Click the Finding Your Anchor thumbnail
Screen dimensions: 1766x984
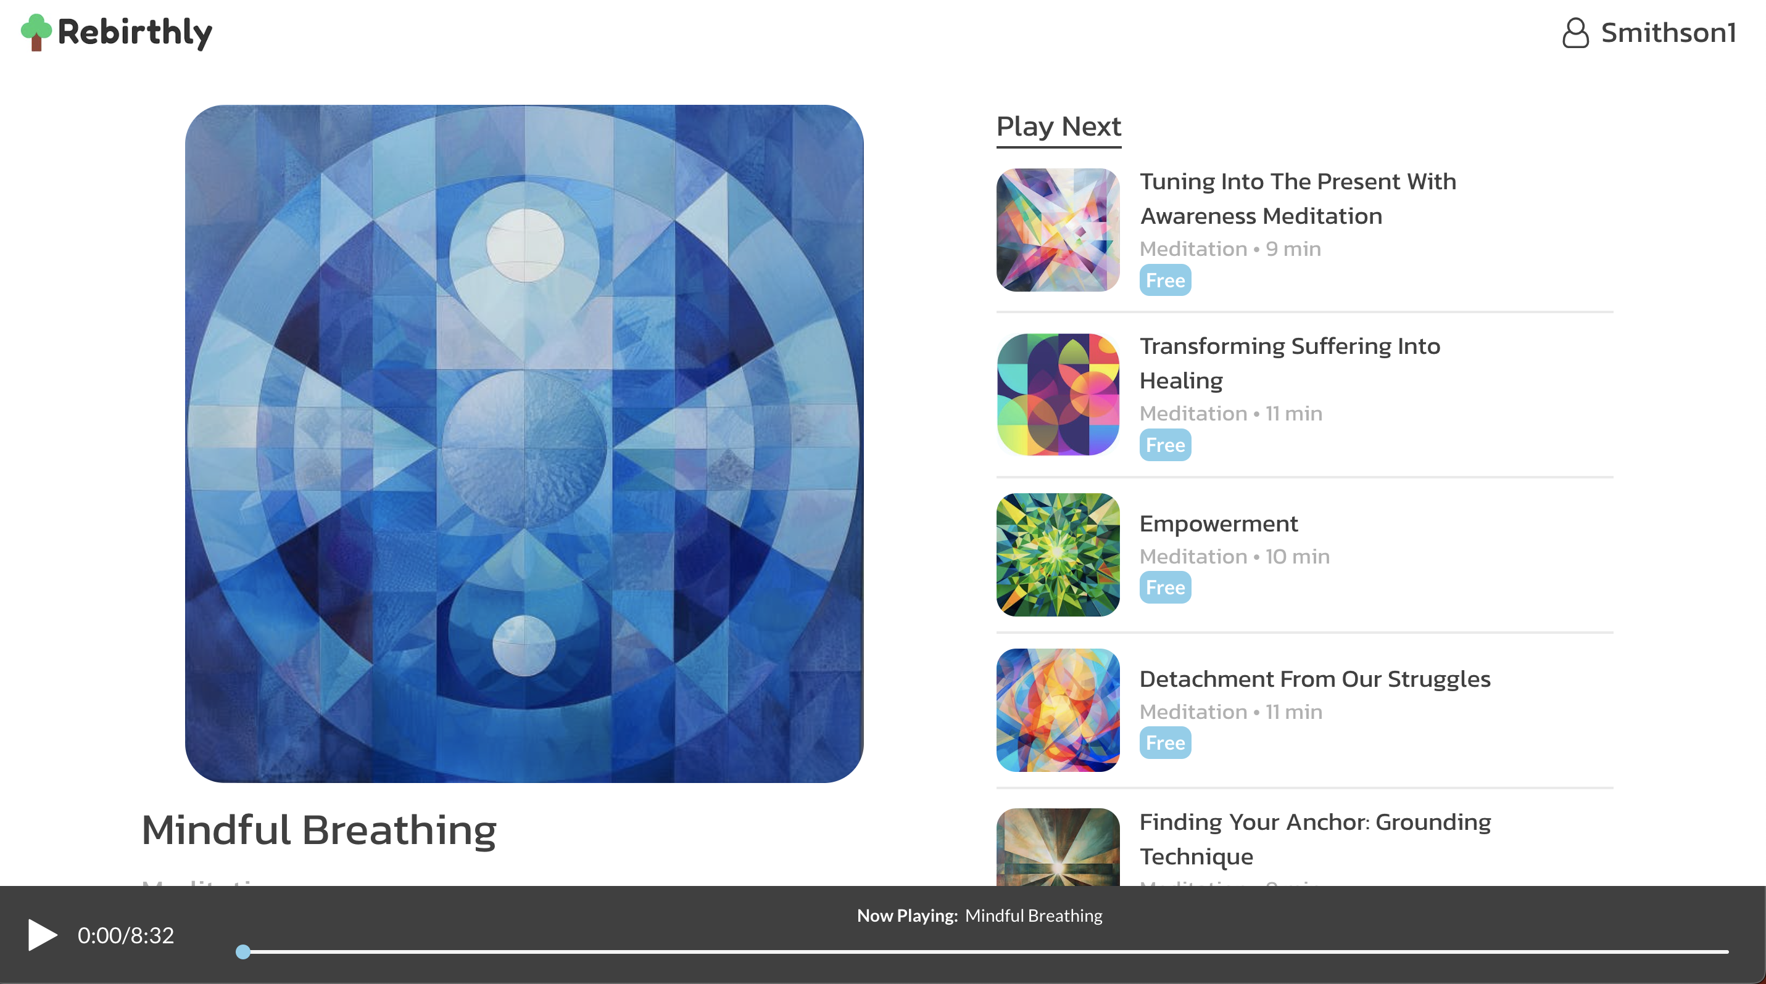click(1058, 847)
